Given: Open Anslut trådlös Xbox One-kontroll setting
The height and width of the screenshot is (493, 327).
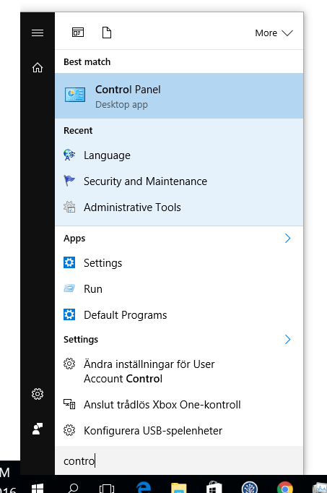Looking at the screenshot, I should (x=179, y=405).
